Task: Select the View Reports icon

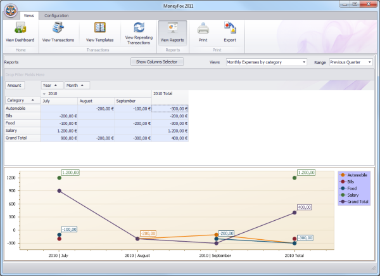Action: (172, 33)
